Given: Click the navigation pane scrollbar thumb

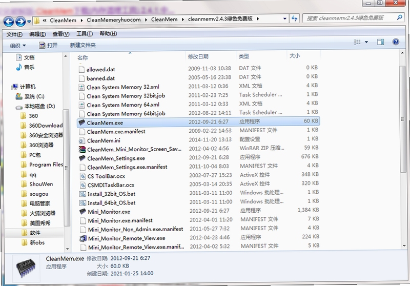Looking at the screenshot, I should pos(67,167).
